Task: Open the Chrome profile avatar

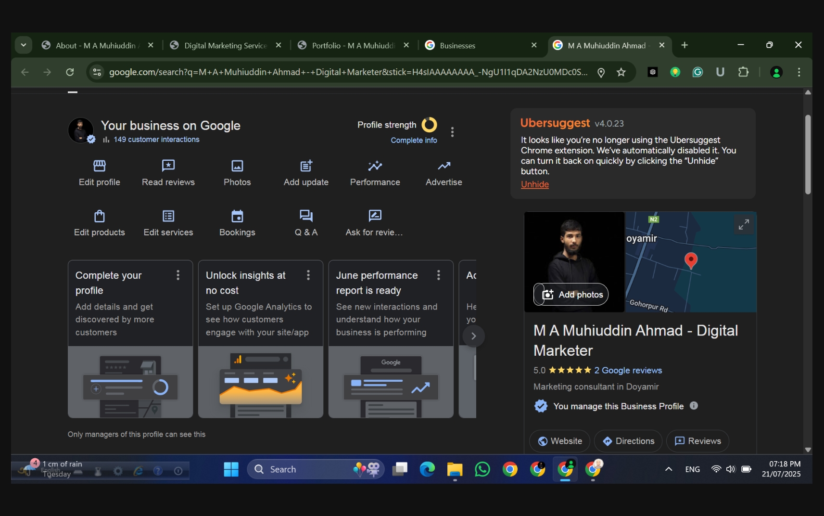Action: [x=776, y=72]
